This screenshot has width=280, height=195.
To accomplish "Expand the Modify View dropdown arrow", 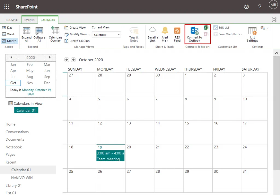I will click(89, 34).
